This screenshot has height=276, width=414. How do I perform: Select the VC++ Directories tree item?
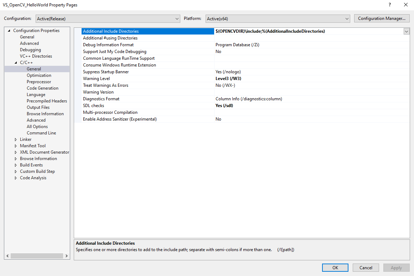[36, 56]
